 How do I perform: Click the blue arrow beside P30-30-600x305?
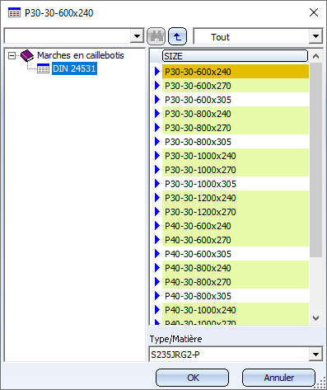[x=157, y=100]
